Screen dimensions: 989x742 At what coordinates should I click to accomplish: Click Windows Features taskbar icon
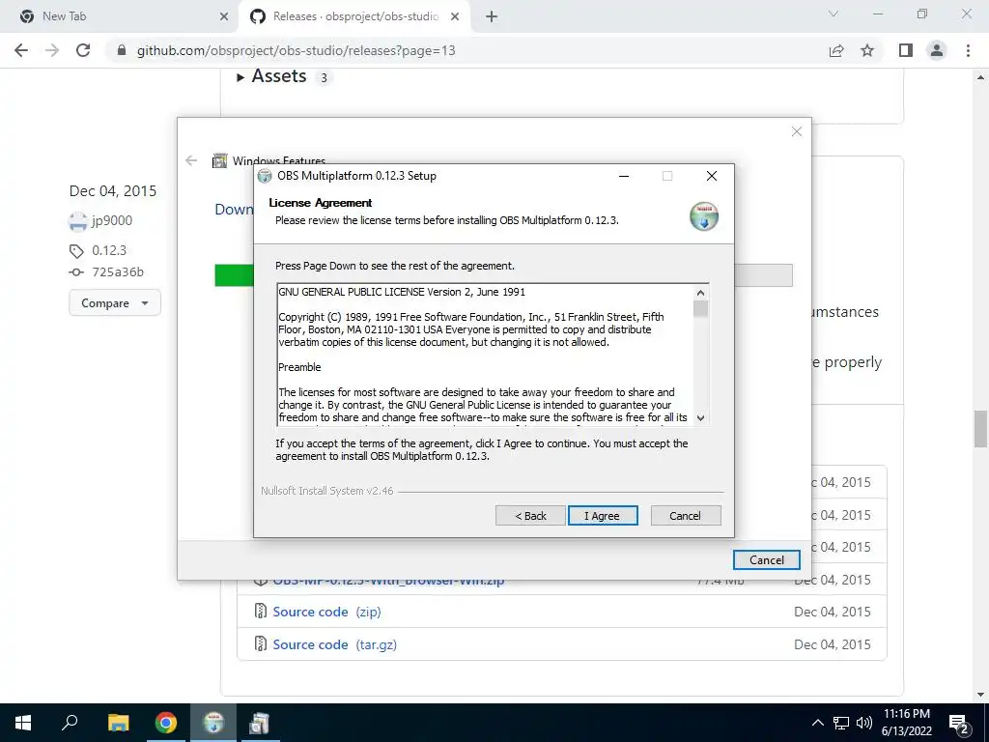[259, 723]
